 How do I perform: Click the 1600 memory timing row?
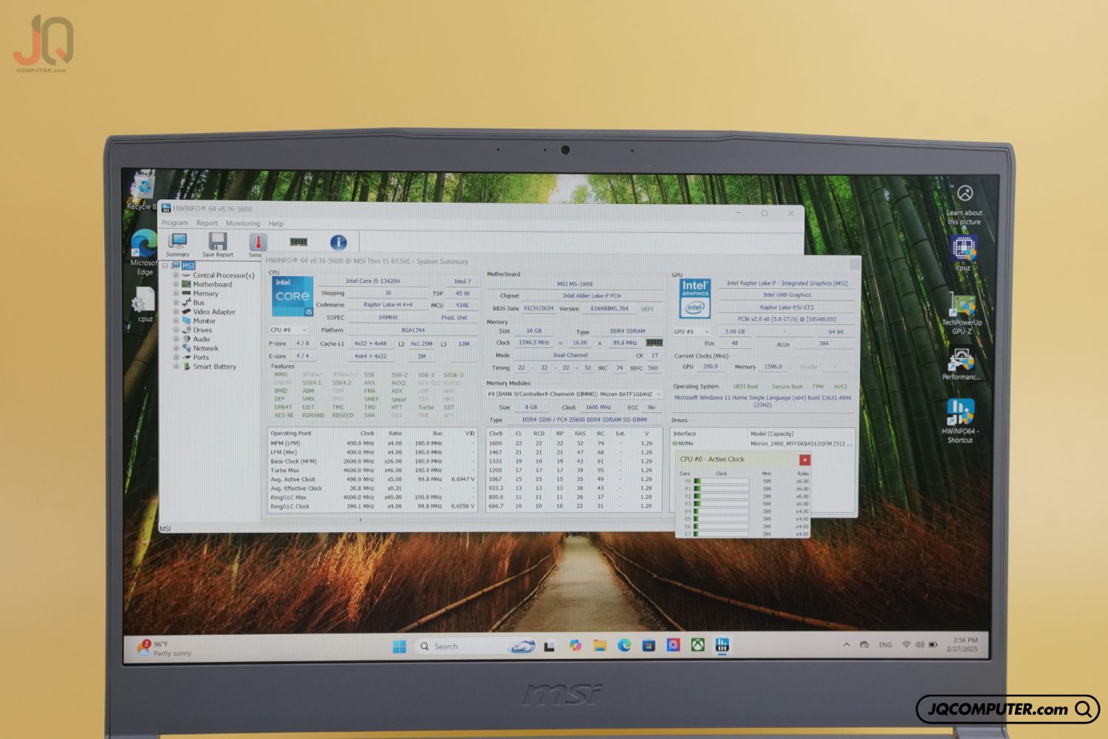coord(573,443)
